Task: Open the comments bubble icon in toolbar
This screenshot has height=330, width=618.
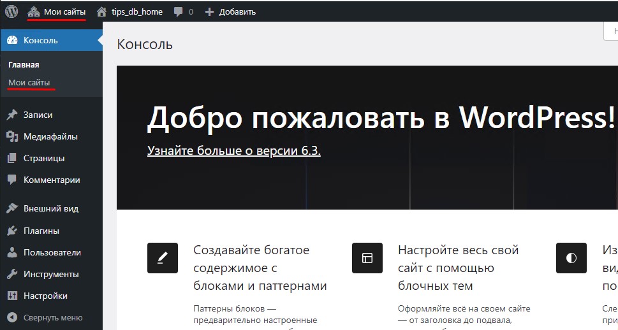Action: [x=179, y=12]
